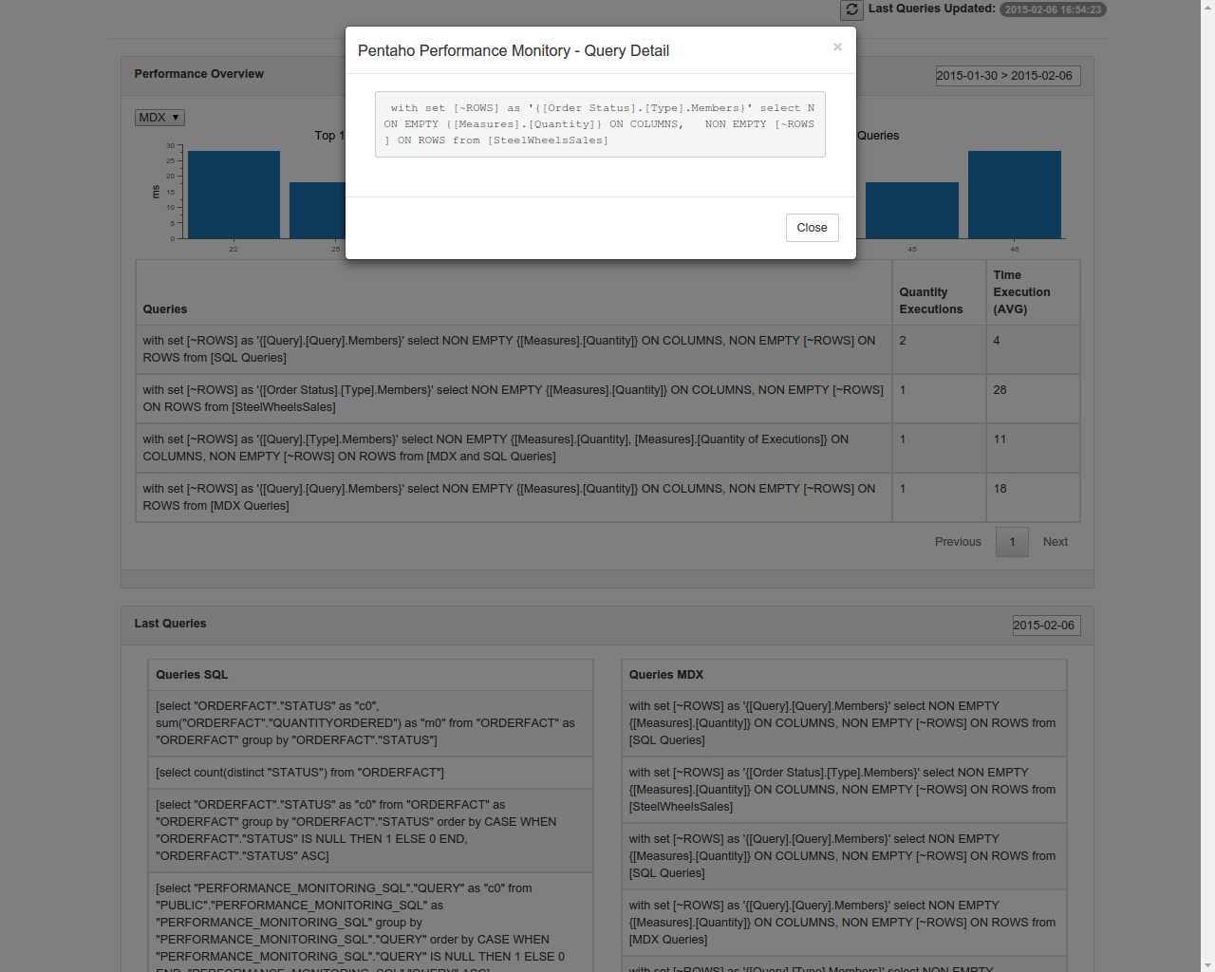Select SQL query count(distinct "STATUS") row
Viewport: 1215px width, 972px height.
click(370, 773)
